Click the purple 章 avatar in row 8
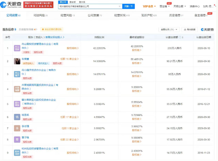 click(x=17, y=140)
